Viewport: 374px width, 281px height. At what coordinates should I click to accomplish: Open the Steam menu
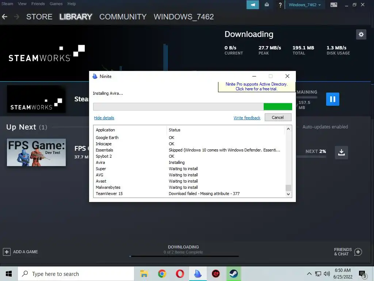[7, 4]
